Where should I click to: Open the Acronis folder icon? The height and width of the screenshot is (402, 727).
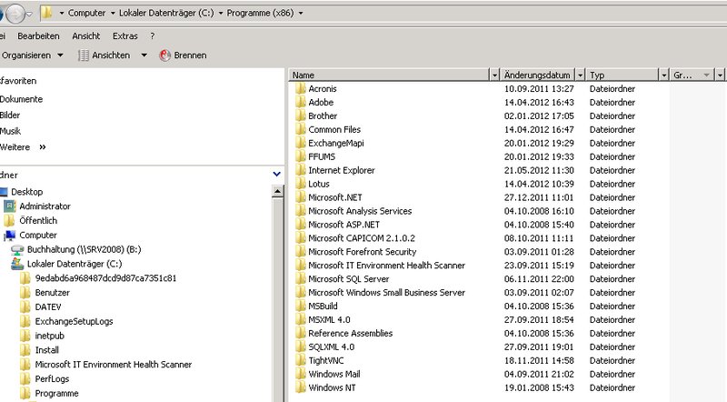click(x=301, y=88)
